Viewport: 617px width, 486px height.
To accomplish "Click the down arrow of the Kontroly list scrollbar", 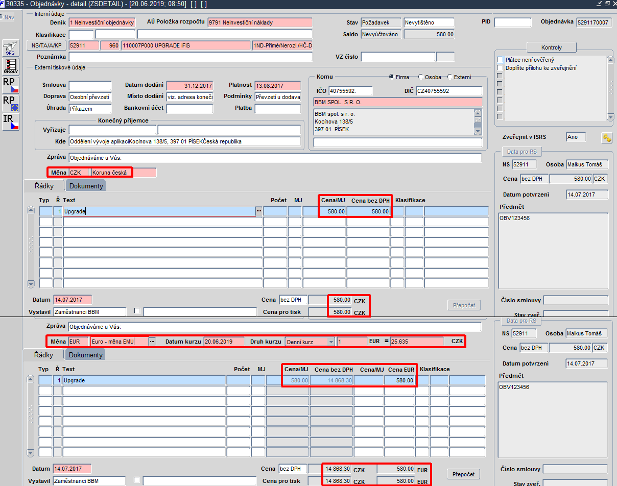I will [x=610, y=117].
